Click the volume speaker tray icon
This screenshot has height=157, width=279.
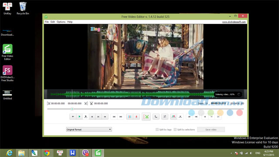[251, 153]
